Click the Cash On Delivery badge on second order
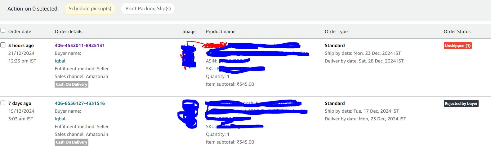The width and height of the screenshot is (491, 151). coord(72,142)
